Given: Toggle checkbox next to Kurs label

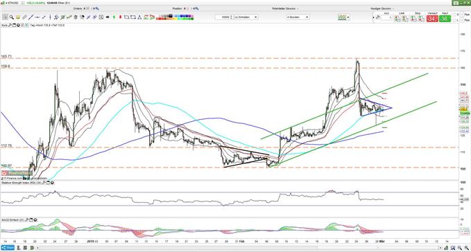Looking at the screenshot, I should [x=27, y=25].
